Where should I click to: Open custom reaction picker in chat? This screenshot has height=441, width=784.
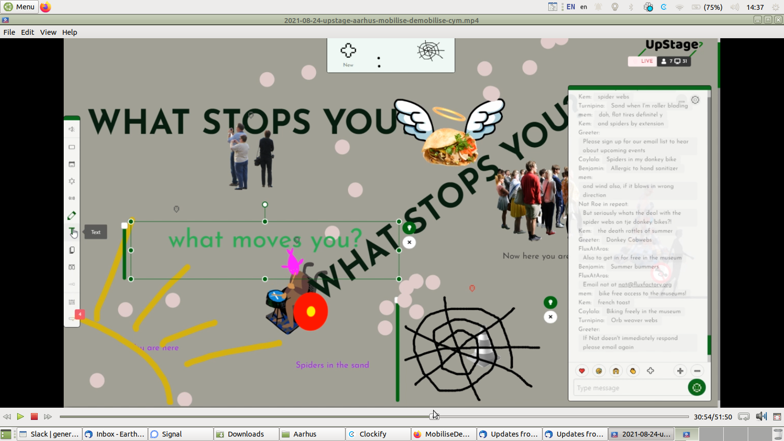(650, 371)
